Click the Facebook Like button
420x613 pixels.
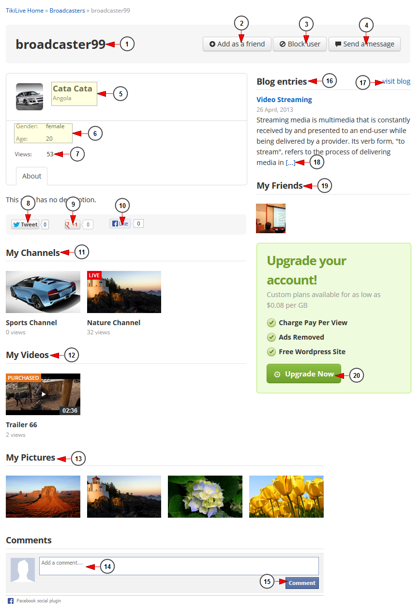[120, 224]
